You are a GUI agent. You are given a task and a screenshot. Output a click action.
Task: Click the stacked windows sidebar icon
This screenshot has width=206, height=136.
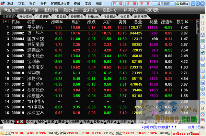pyautogui.click(x=203, y=59)
